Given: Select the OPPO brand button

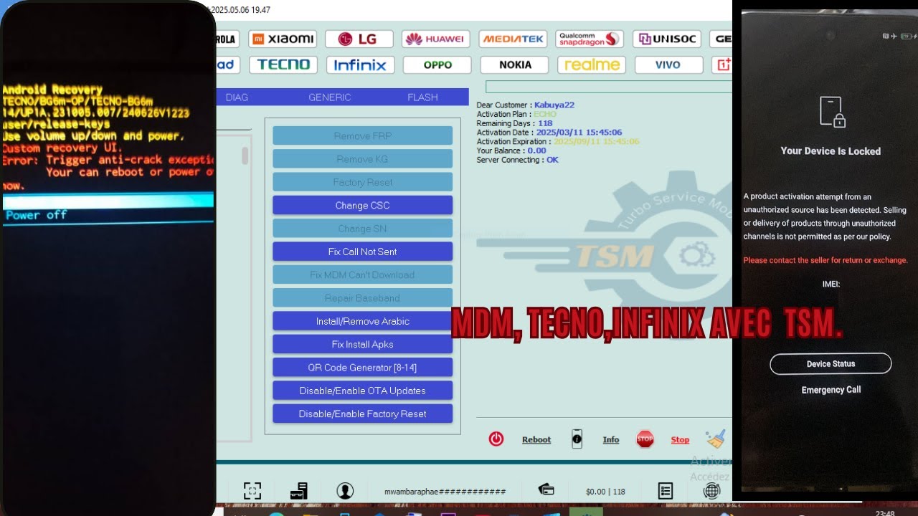Looking at the screenshot, I should [437, 64].
